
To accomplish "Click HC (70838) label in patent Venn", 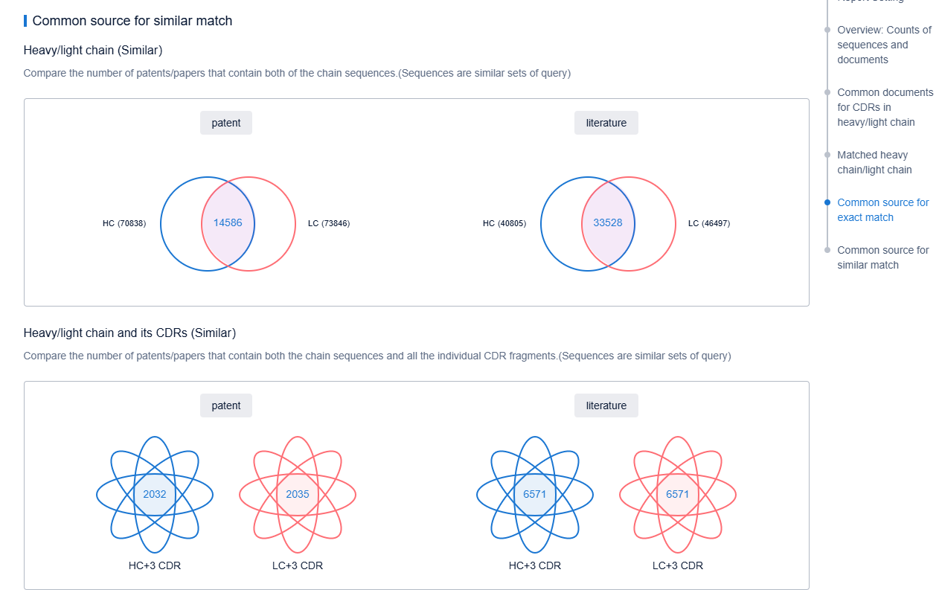I will coord(124,223).
